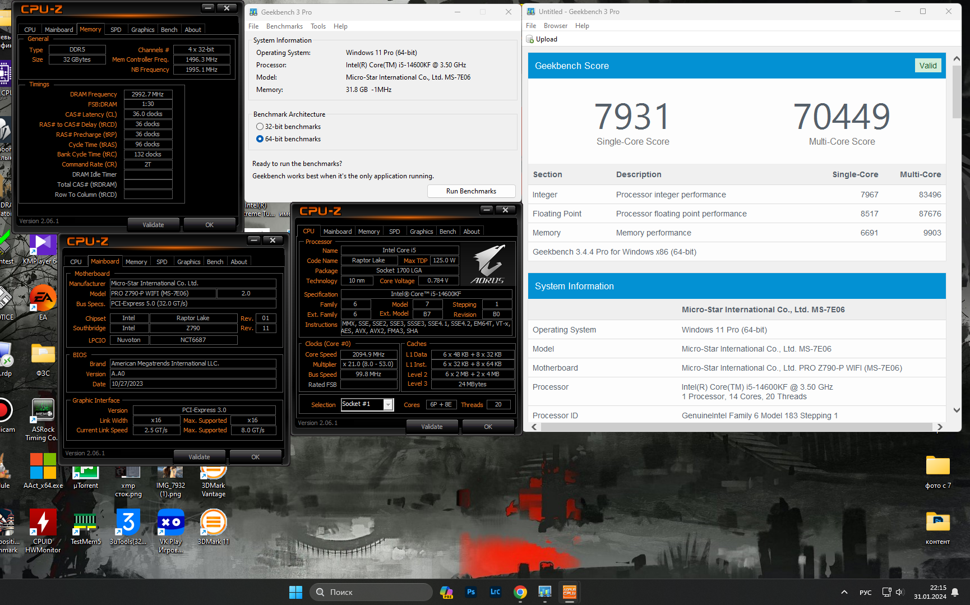Open Lightroom Classic from the taskbar
This screenshot has width=970, height=605.
pos(496,592)
